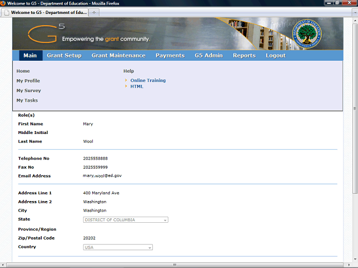Screen dimensions: 358x268
Task: Open the Grant Setup menu
Action: [x=64, y=55]
